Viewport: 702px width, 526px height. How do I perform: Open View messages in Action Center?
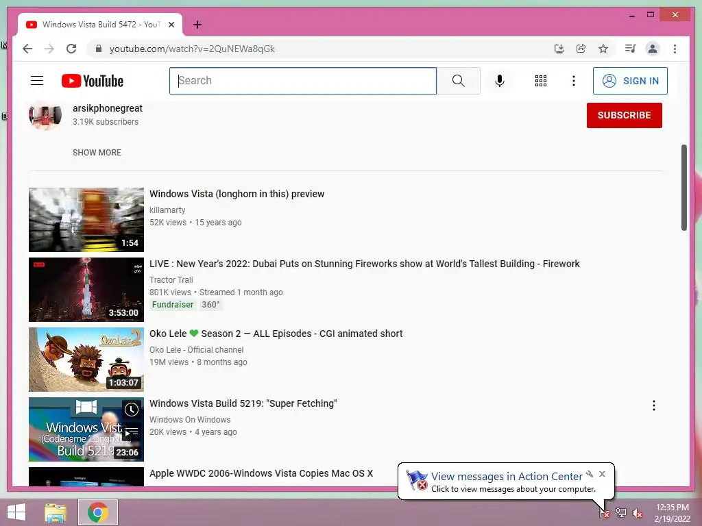click(x=507, y=477)
